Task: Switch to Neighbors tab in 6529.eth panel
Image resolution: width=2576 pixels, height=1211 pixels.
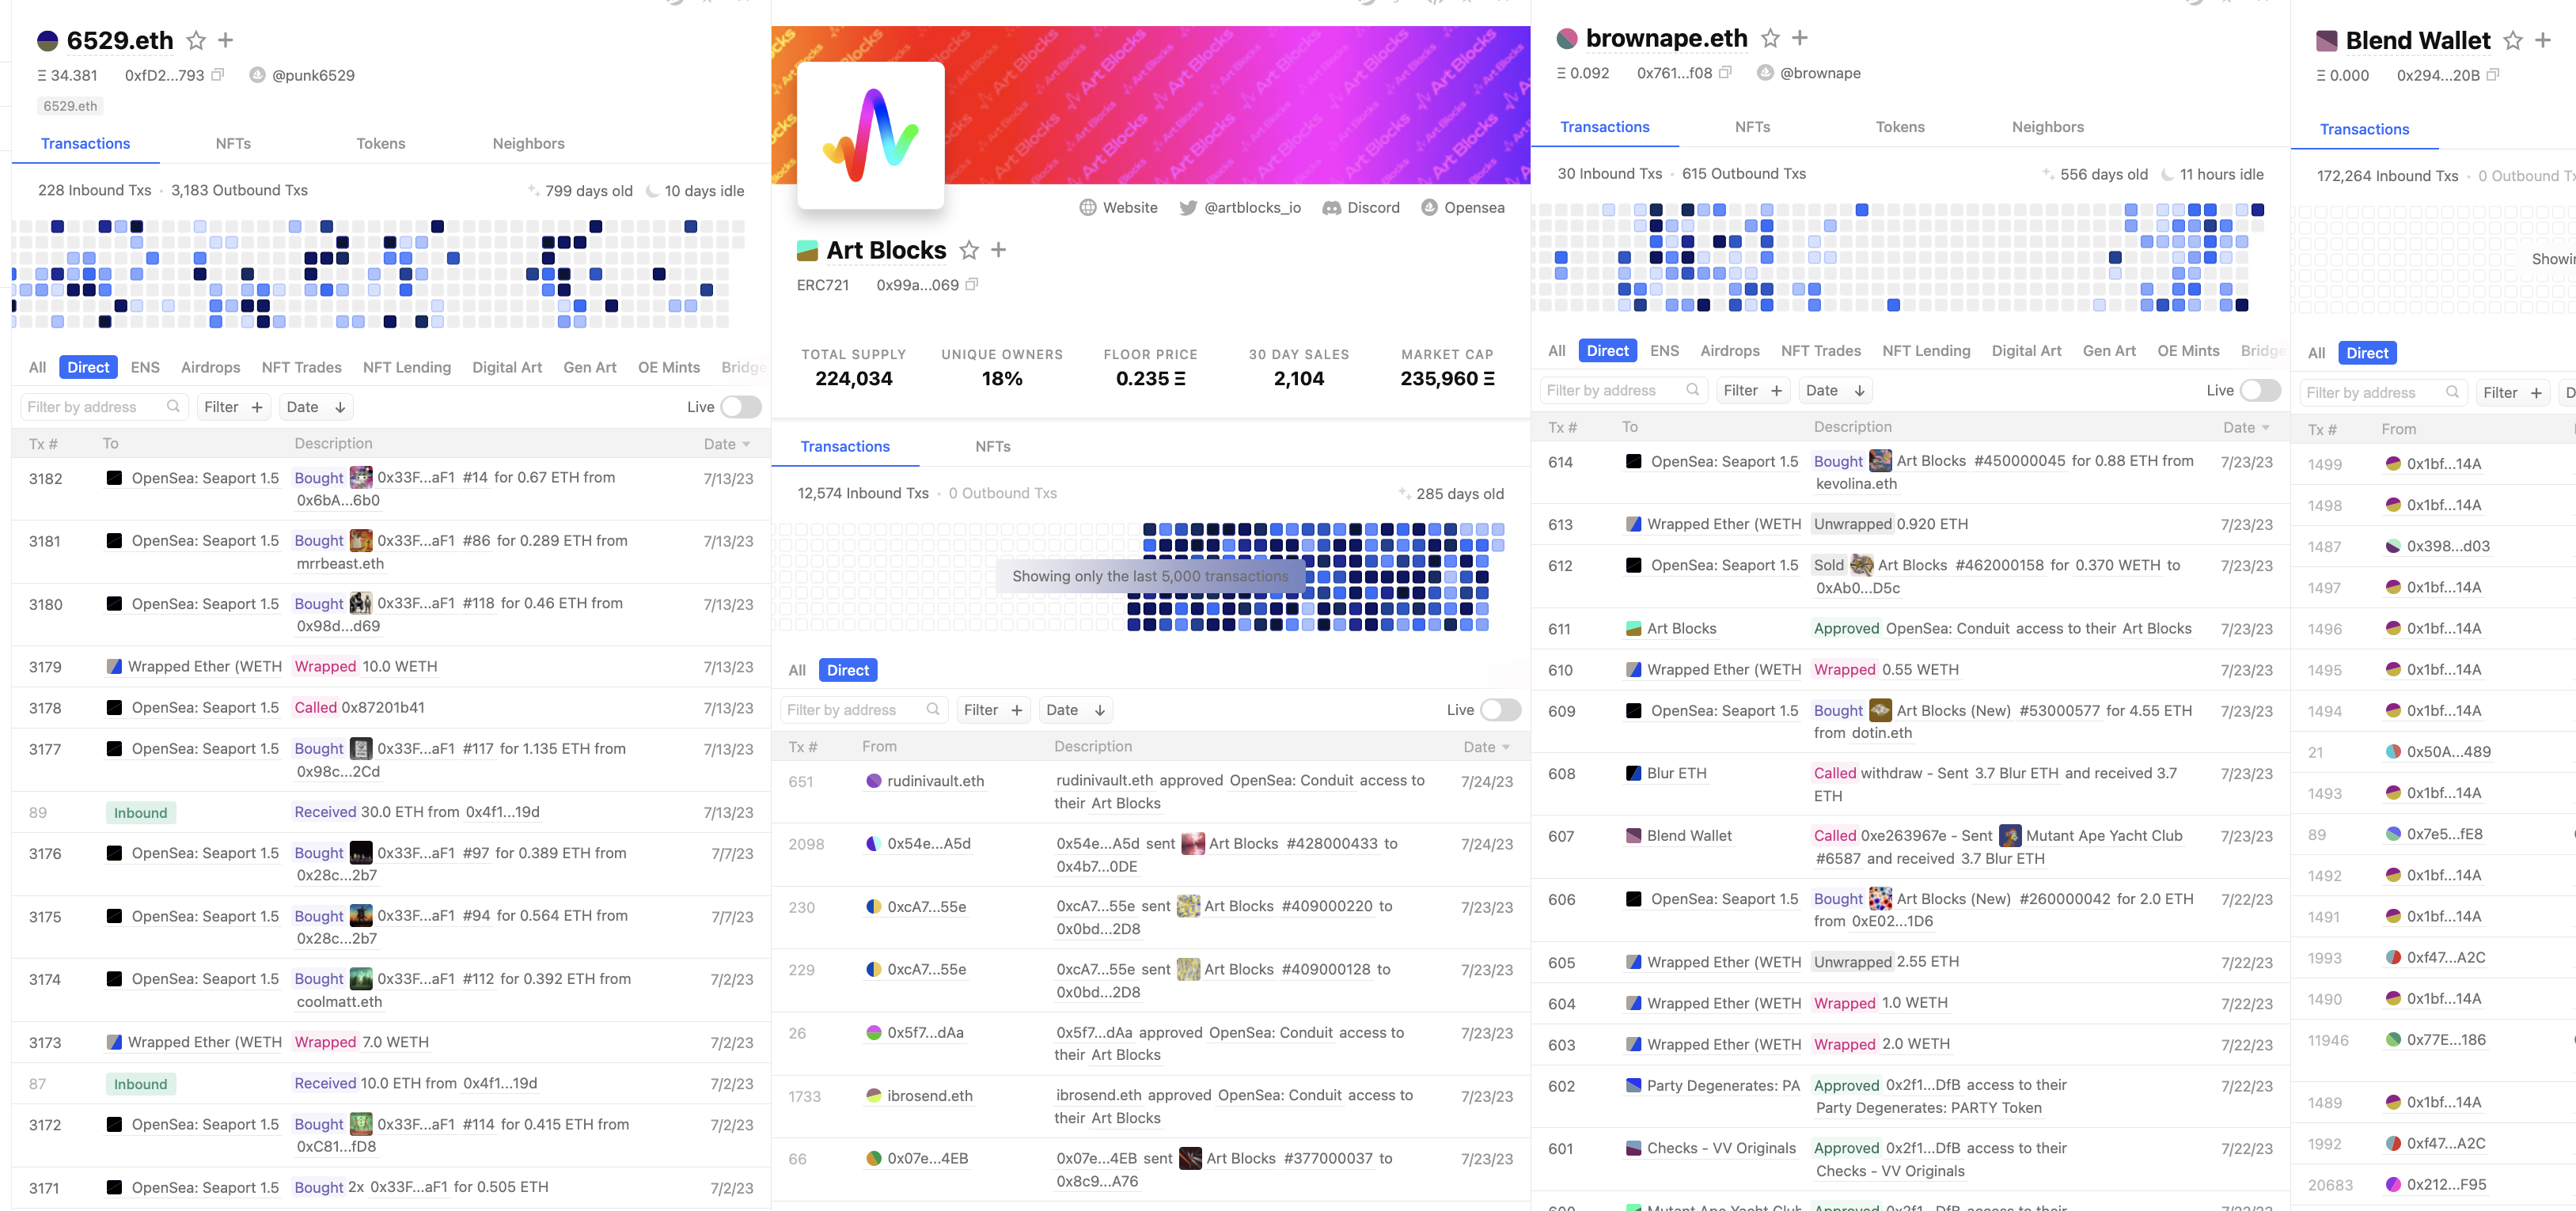Action: [529, 143]
